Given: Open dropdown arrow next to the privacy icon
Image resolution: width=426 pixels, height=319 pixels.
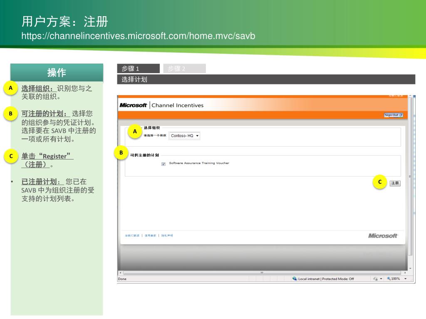Looking at the screenshot, I should [381, 279].
